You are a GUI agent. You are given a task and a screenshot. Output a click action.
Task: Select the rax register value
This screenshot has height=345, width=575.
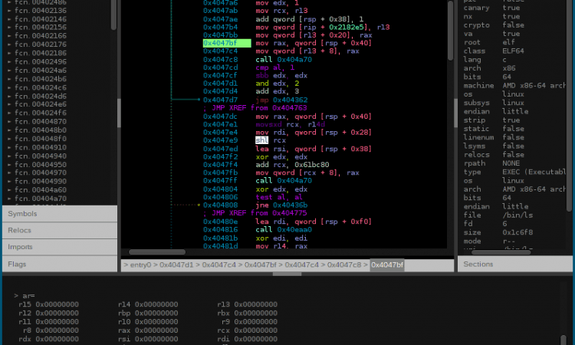click(x=156, y=330)
